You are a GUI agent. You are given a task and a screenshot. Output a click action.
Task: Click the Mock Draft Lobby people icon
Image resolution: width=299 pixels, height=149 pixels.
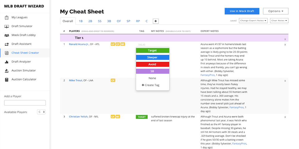click(7, 35)
